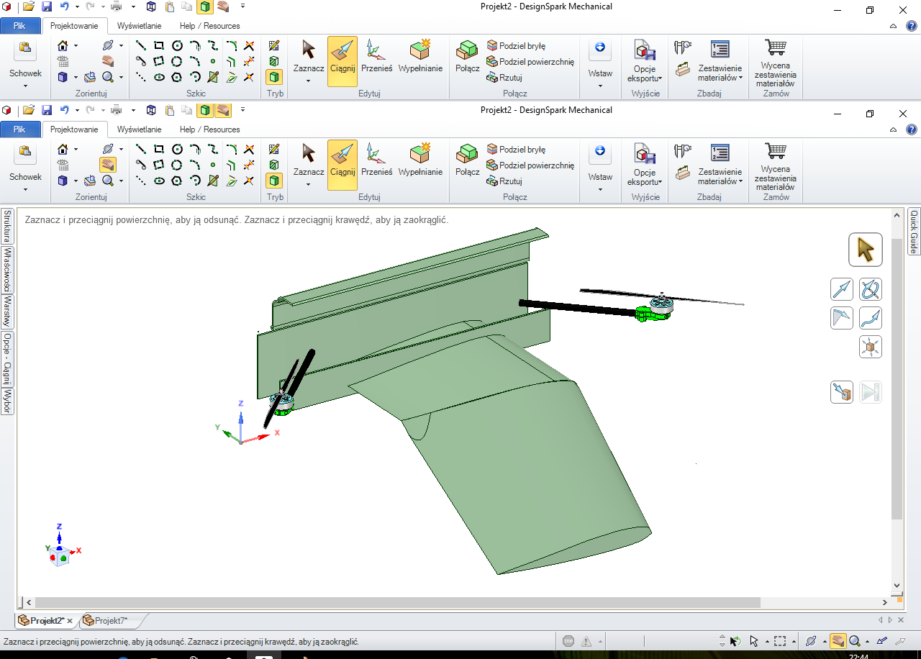Toggle the Pan hand in status bar
The height and width of the screenshot is (659, 921).
pyautogui.click(x=838, y=641)
